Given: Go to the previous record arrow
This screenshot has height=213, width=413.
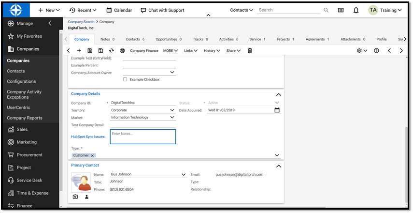Looking at the screenshot, I should point(389,51).
